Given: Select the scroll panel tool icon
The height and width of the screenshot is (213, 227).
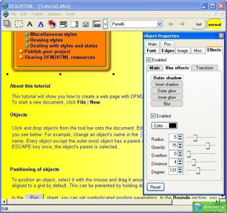Looking at the screenshot, I should tap(75, 24).
